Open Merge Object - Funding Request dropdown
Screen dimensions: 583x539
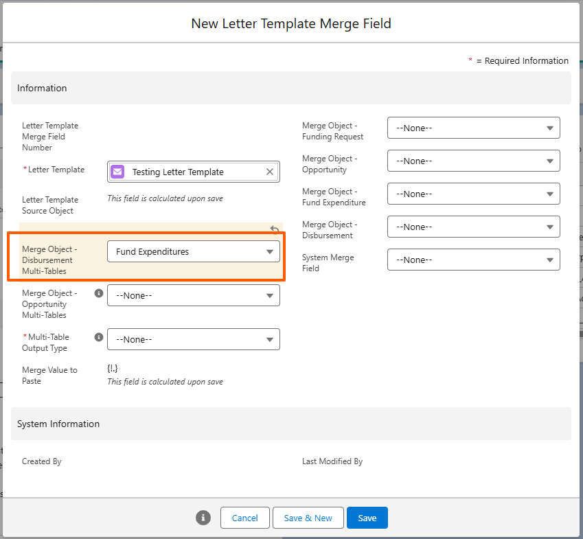[x=473, y=128]
